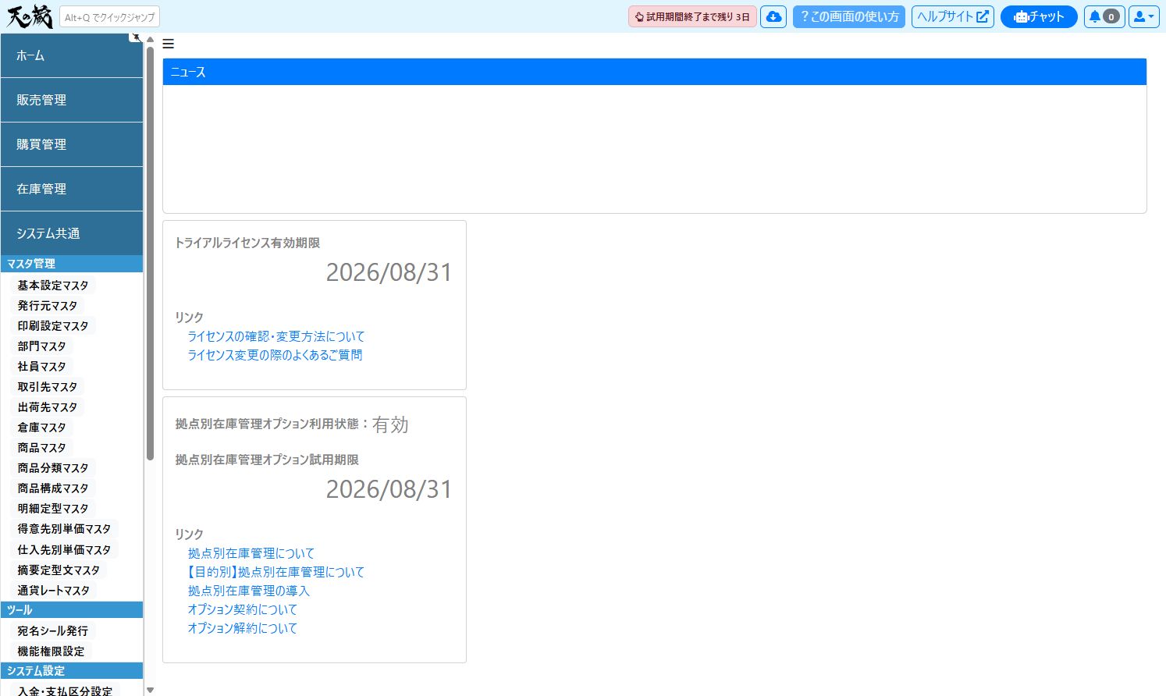This screenshot has width=1166, height=696.
Task: Expand 販売管理 menu in the sidebar
Action: coord(72,100)
